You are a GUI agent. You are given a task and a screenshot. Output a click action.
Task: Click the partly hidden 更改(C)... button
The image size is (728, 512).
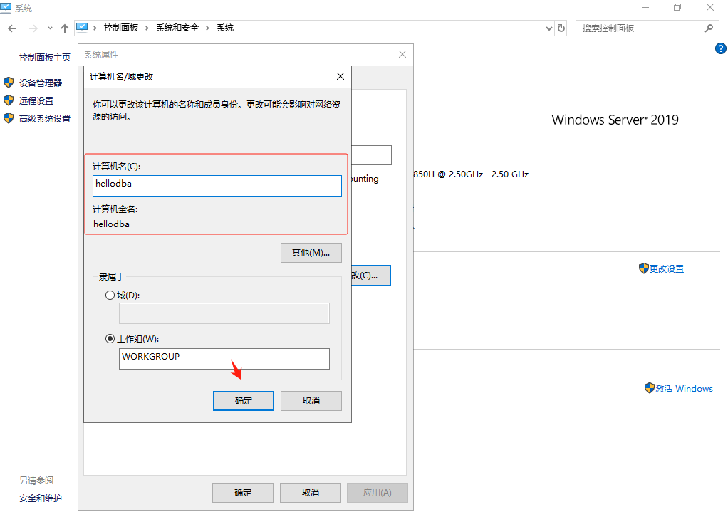point(371,276)
